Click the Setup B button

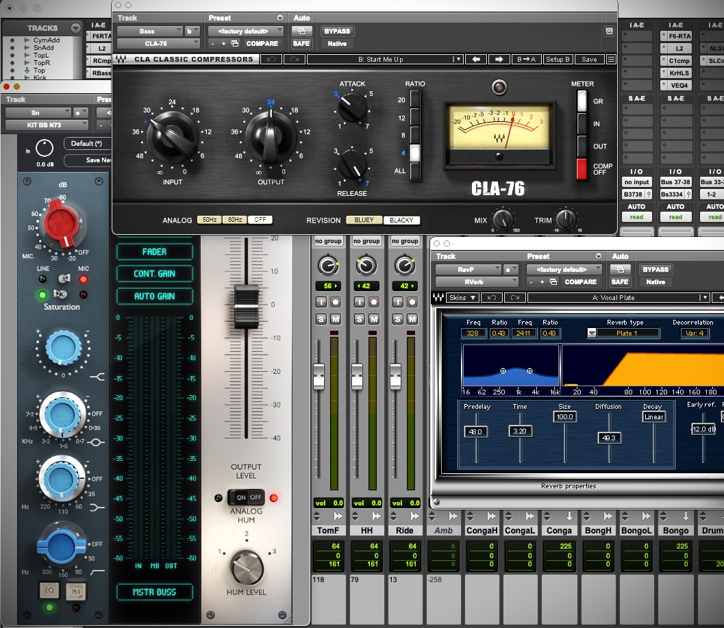(558, 59)
